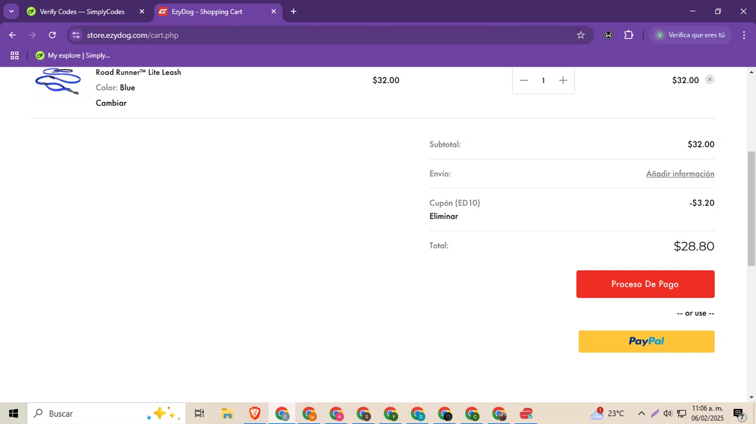
Task: Click the Total amount $28.80
Action: [694, 246]
